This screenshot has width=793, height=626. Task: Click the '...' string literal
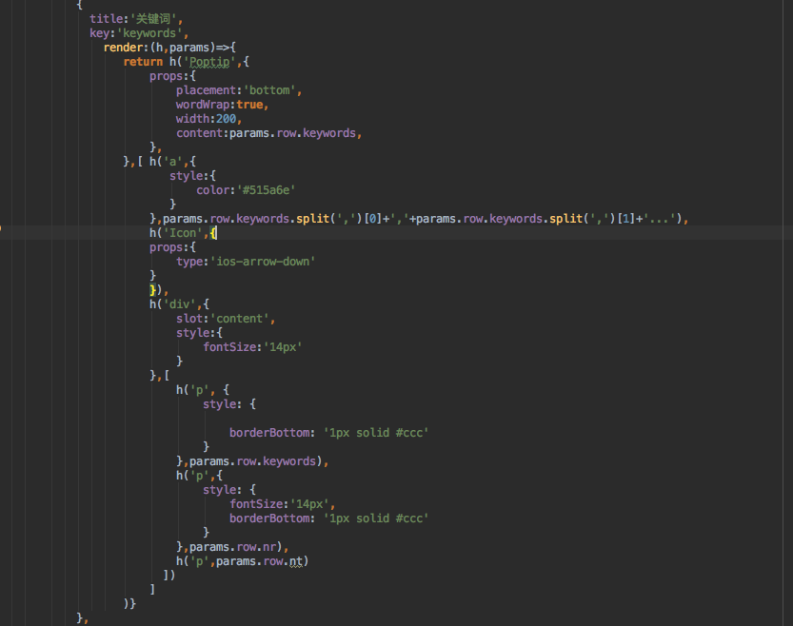[x=660, y=219]
